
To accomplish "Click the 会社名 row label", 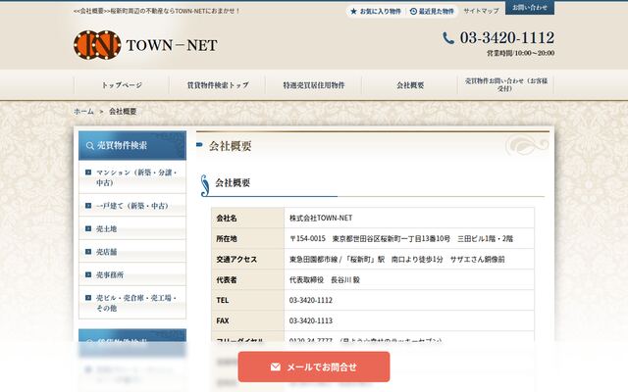I will pos(248,218).
